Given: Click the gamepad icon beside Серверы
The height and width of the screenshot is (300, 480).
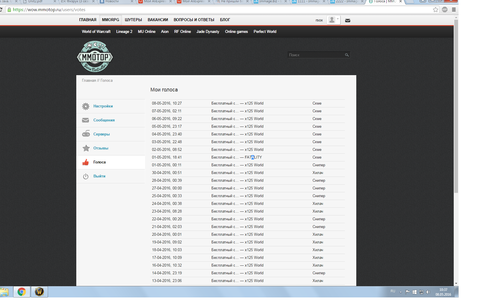Looking at the screenshot, I should tap(86, 134).
